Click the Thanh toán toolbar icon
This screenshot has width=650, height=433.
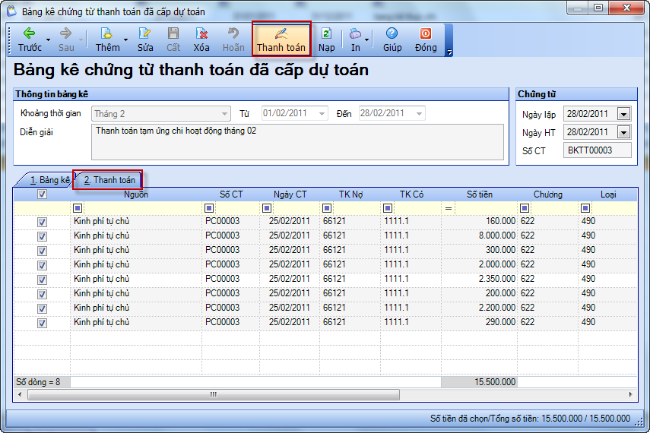coord(281,34)
